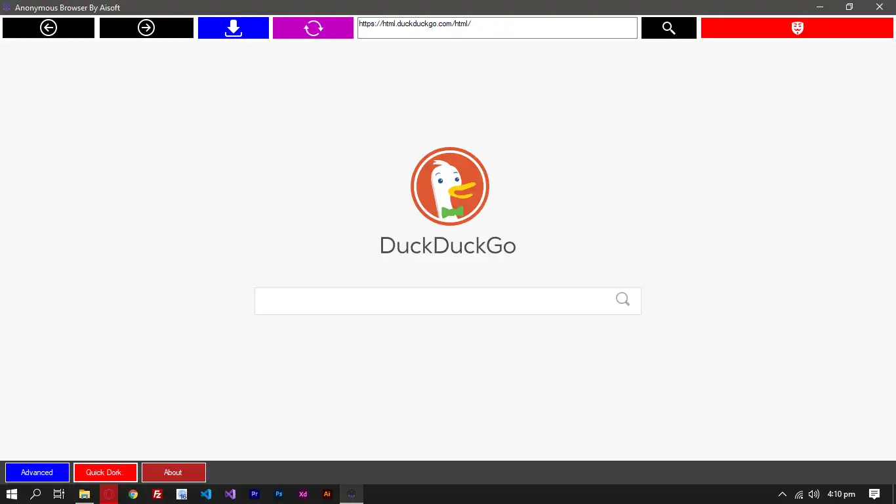
Task: Open File Explorer from the taskbar
Action: click(x=85, y=494)
